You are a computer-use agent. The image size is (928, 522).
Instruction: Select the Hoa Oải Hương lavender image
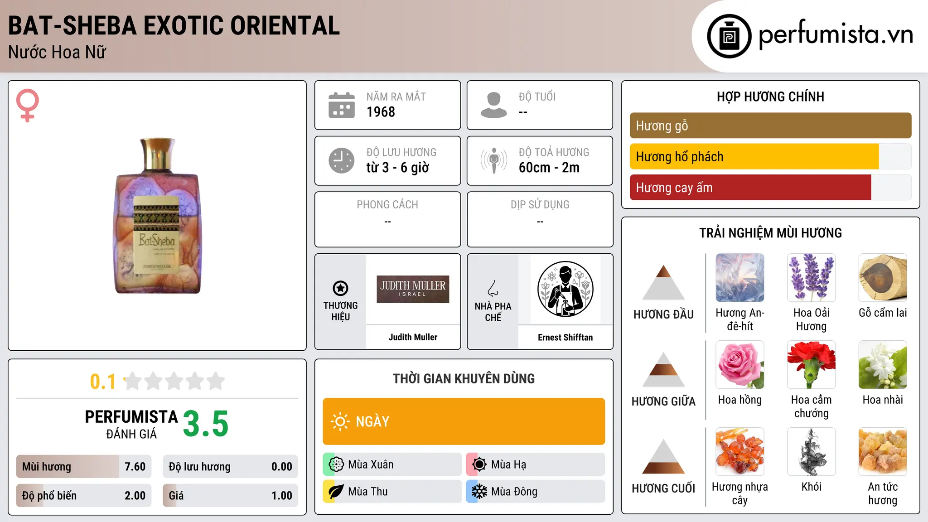coord(811,277)
